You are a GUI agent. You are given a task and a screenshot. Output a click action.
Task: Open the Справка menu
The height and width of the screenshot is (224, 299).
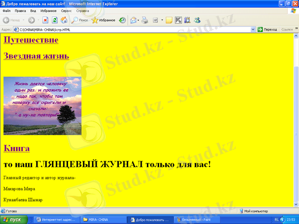[x=83, y=11]
